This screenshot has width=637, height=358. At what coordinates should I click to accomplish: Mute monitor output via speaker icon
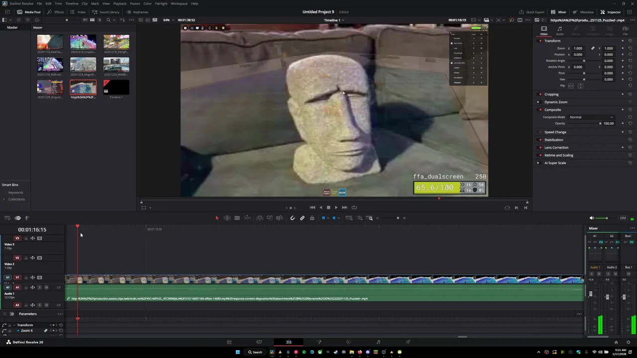tap(592, 218)
